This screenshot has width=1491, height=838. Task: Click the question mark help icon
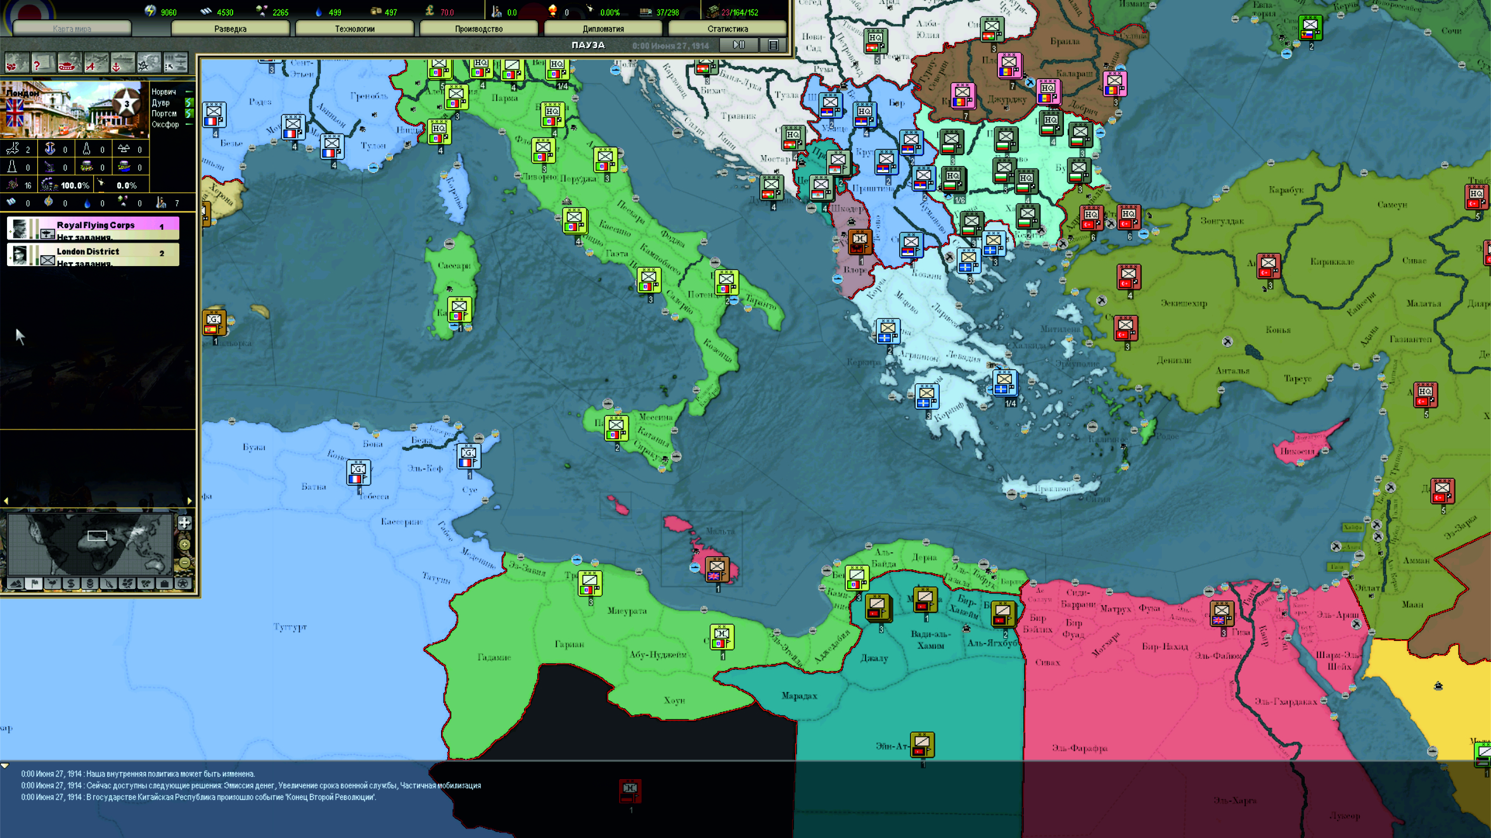coord(43,63)
